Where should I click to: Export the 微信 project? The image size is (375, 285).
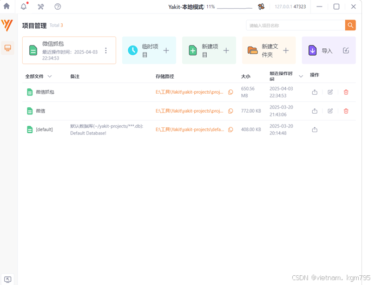314,111
